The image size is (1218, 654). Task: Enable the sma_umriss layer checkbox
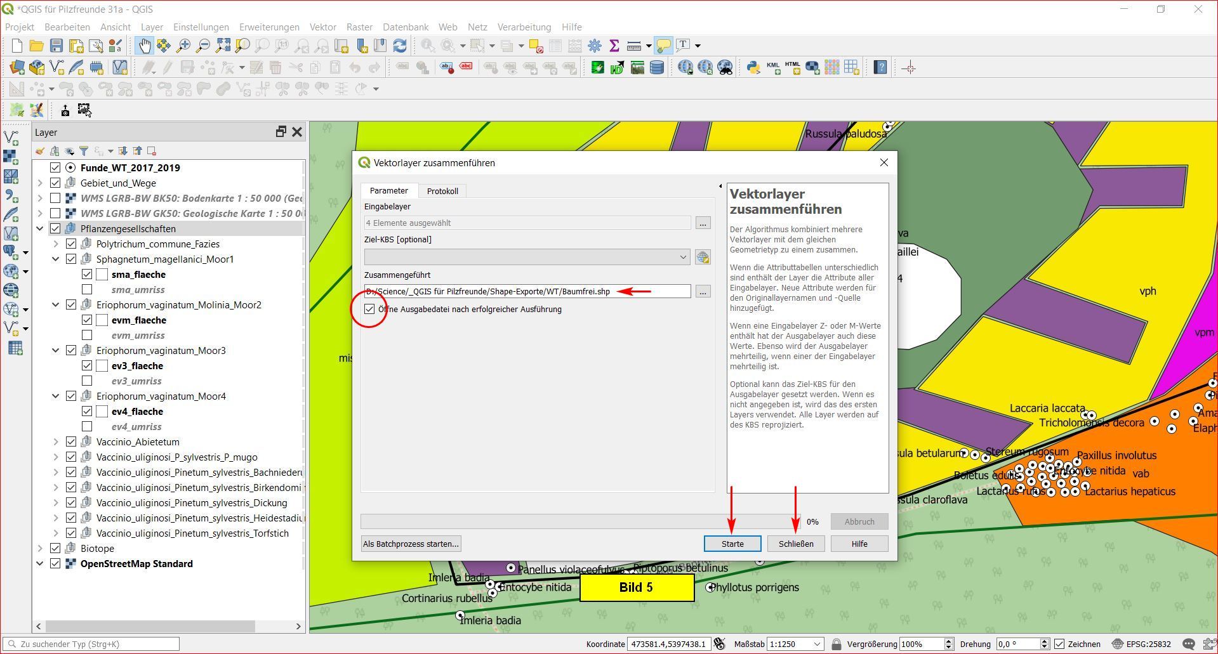[x=87, y=289]
